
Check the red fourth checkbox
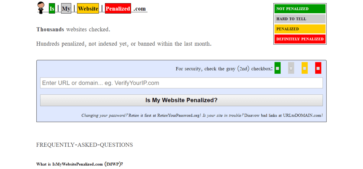tap(318, 69)
